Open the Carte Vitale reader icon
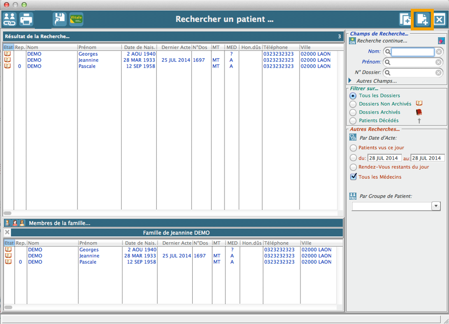The width and height of the screenshot is (449, 324). (76, 20)
